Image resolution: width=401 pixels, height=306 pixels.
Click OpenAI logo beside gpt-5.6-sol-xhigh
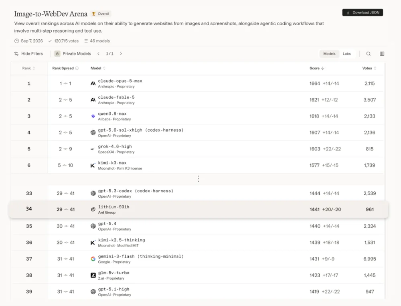93,132
